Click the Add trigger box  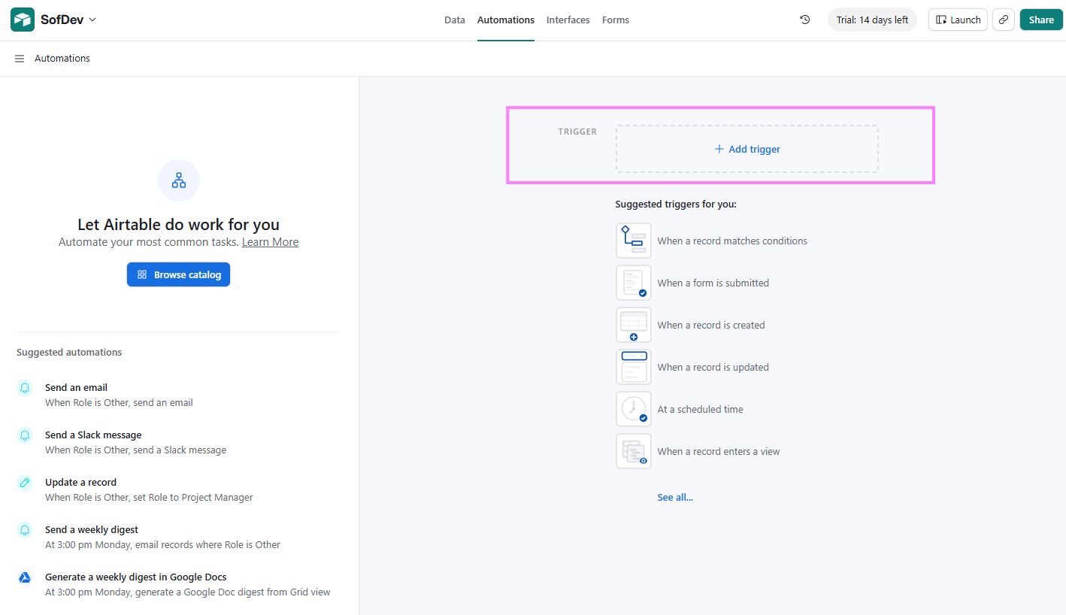pyautogui.click(x=747, y=149)
